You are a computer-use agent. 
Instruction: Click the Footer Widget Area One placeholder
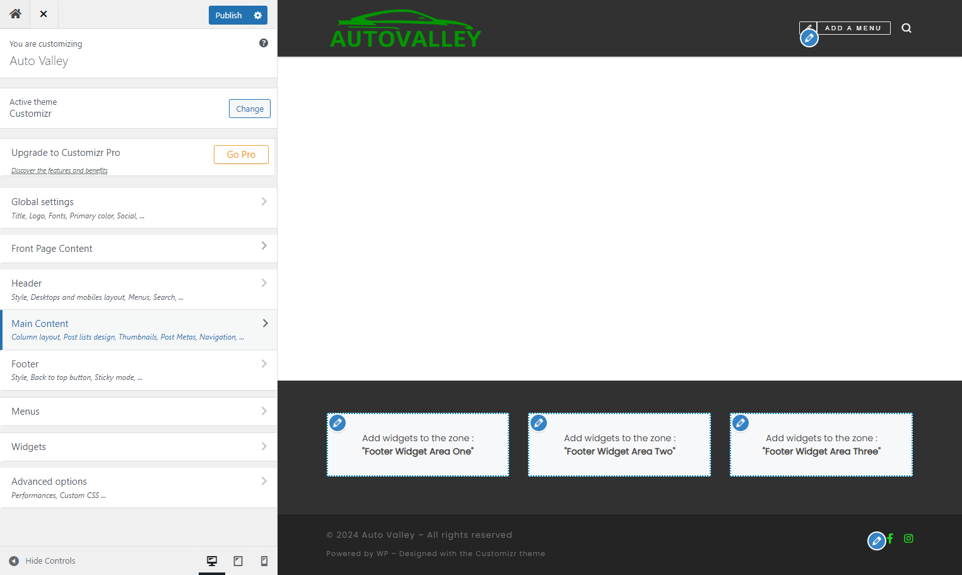(x=418, y=444)
